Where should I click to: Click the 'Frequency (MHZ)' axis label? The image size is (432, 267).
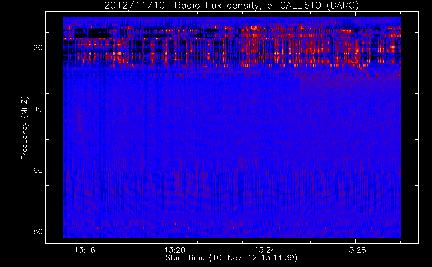(x=25, y=128)
